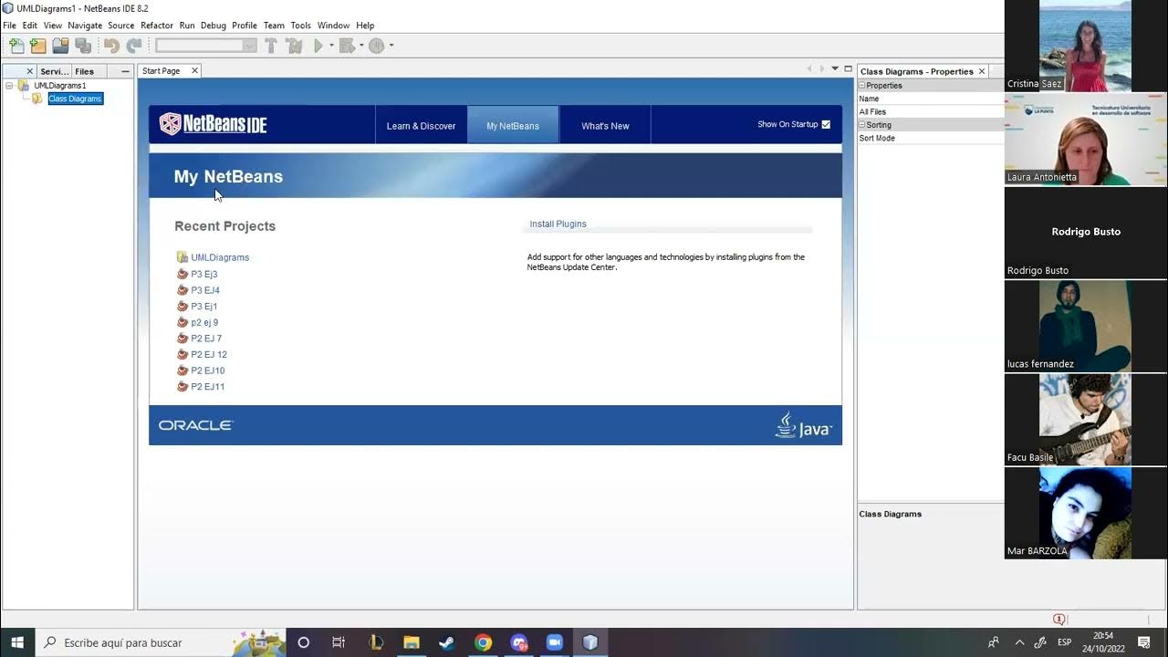This screenshot has height=657, width=1168.
Task: Minimize the Projects panel window group
Action: [x=125, y=71]
